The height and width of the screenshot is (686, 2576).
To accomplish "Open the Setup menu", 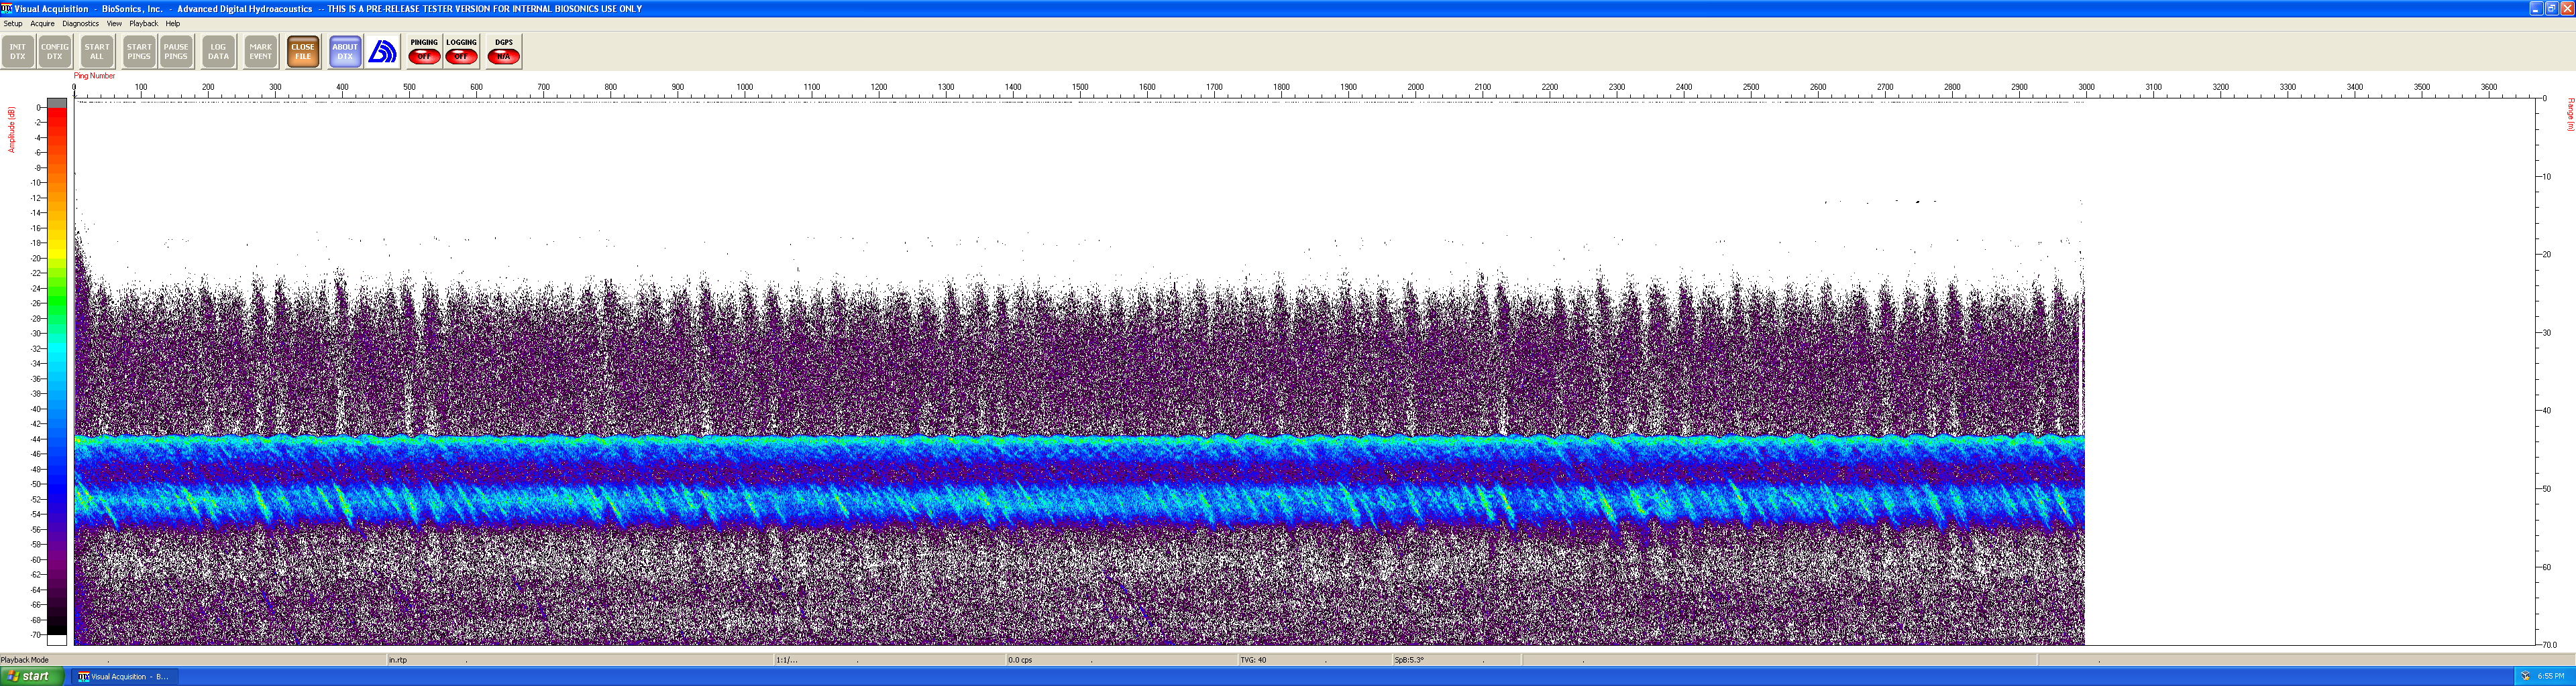I will tap(13, 23).
